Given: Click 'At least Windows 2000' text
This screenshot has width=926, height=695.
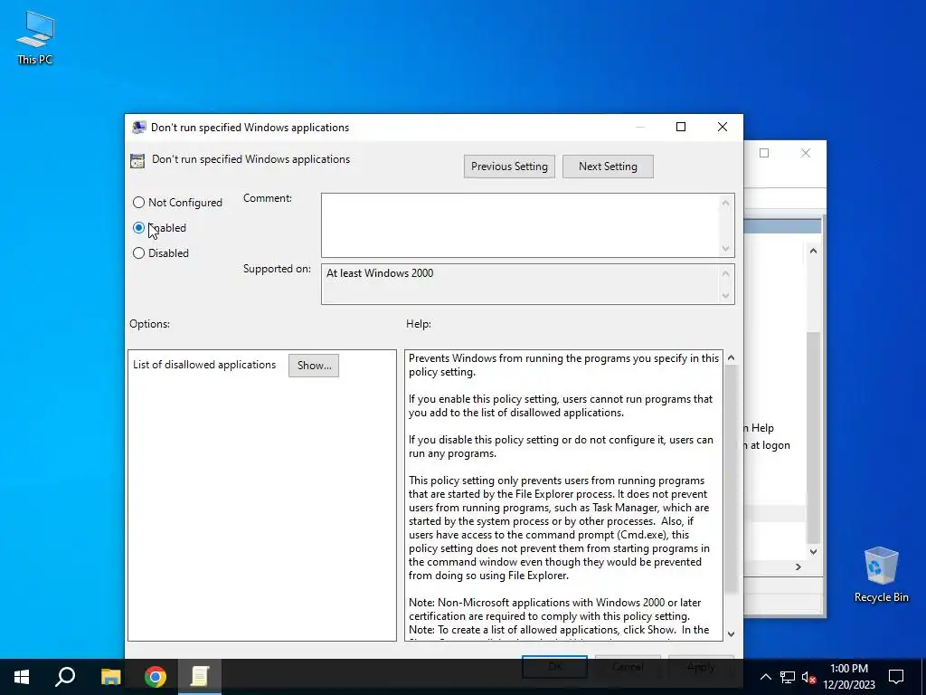Looking at the screenshot, I should tap(380, 273).
